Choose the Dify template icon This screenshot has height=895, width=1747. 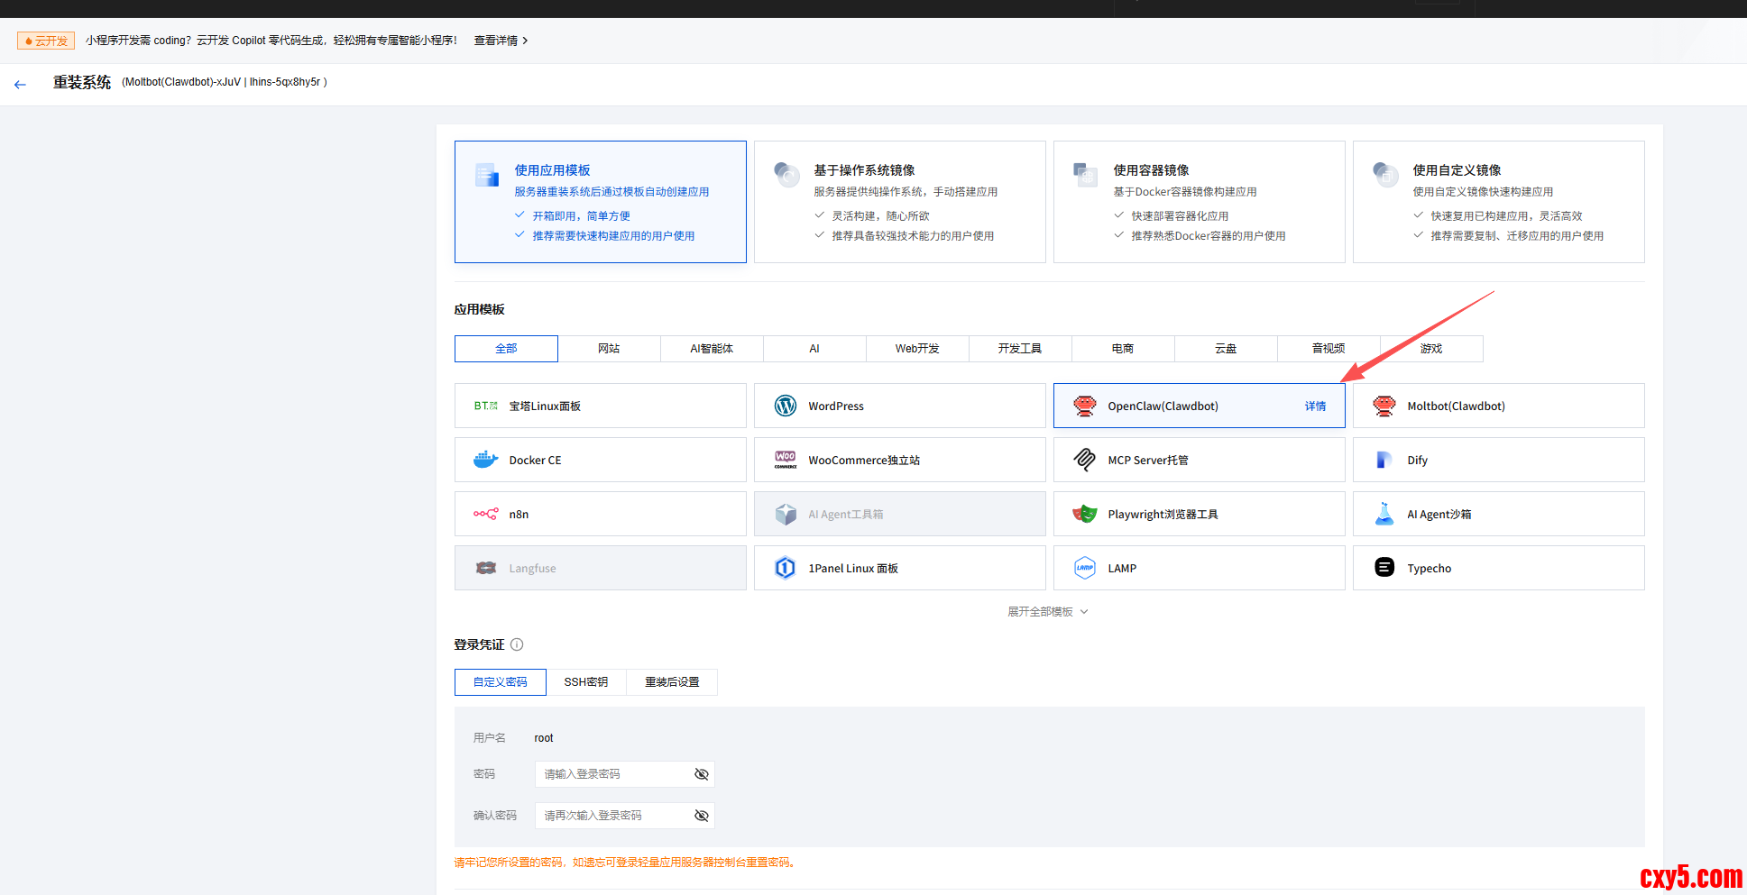point(1384,460)
